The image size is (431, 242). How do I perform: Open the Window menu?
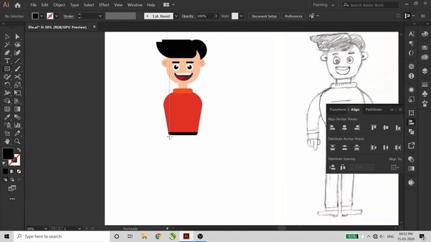(135, 5)
